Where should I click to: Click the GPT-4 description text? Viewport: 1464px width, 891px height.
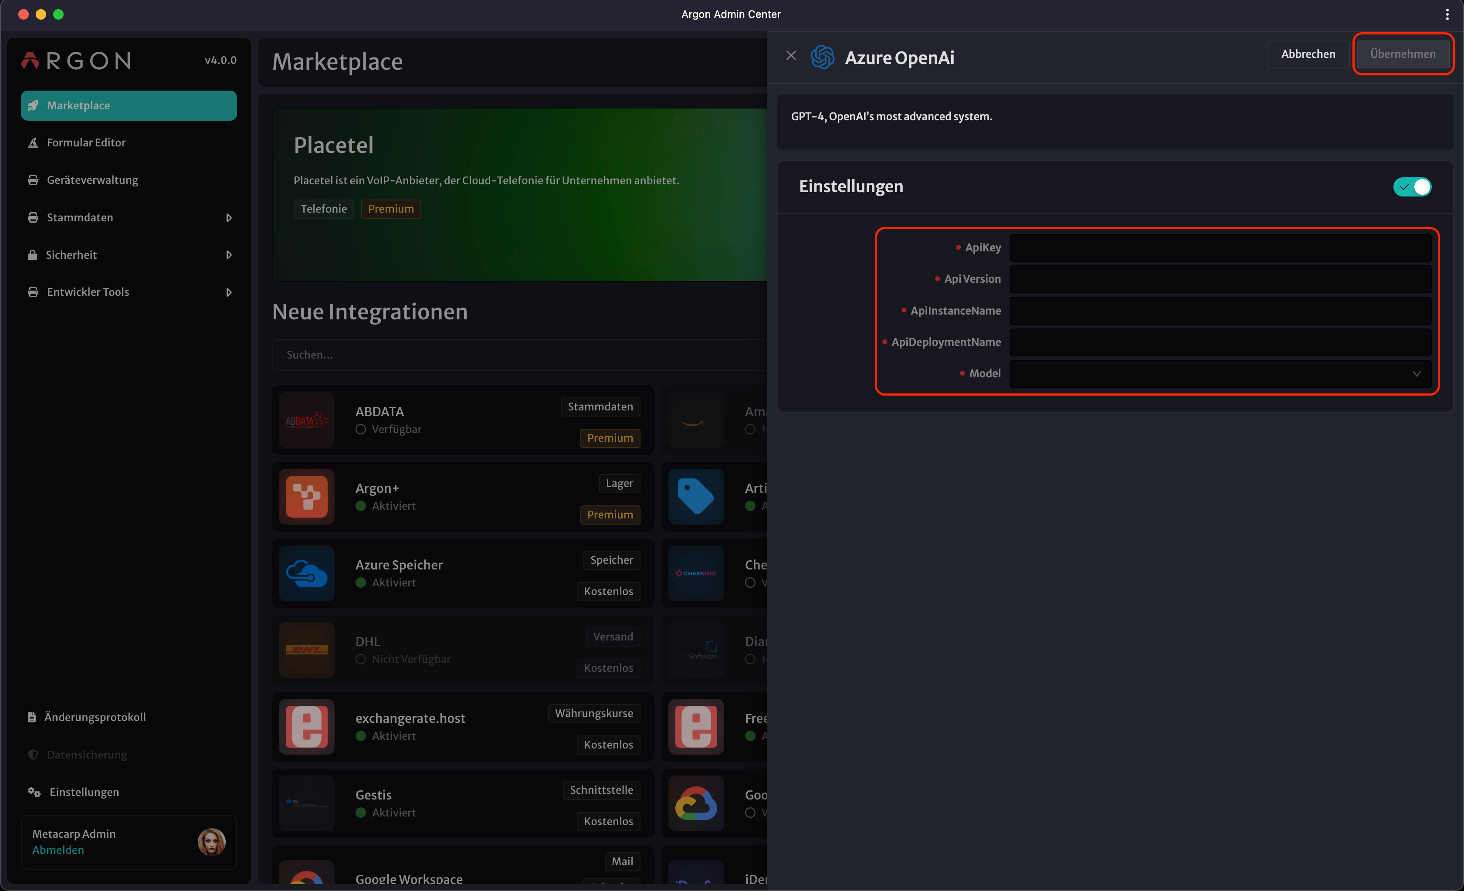[x=891, y=116]
